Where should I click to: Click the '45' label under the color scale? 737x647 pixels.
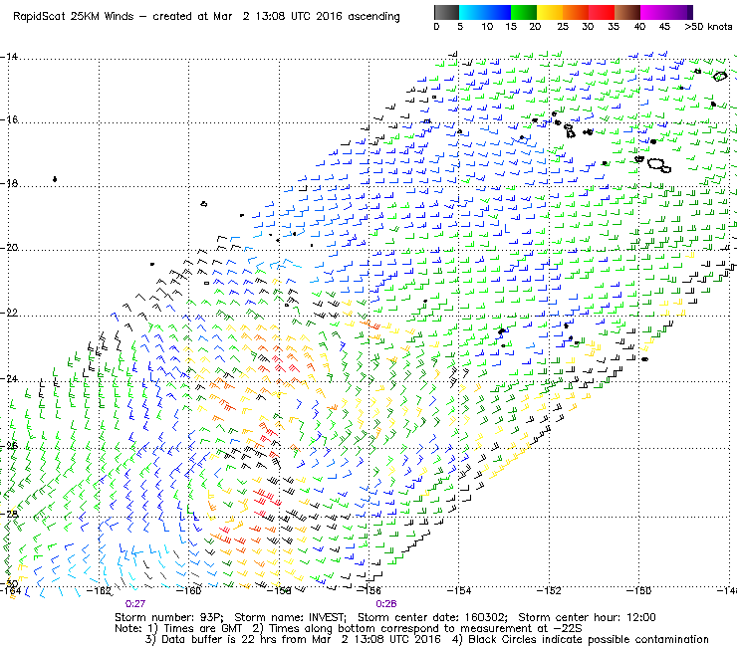coord(664,27)
